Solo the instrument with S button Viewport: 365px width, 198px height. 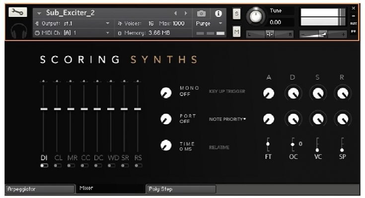(x=236, y=14)
